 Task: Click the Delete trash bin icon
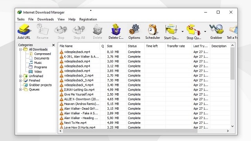98,30
